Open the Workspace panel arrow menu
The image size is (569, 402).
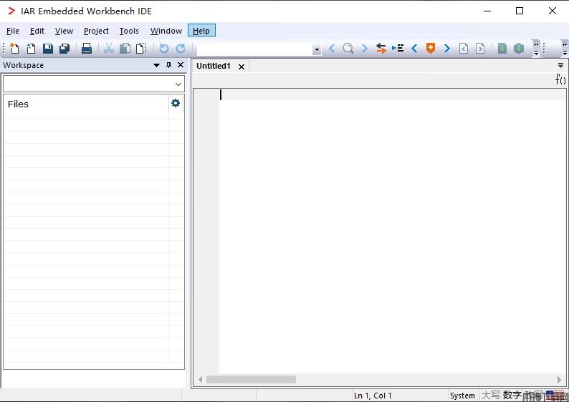[156, 65]
